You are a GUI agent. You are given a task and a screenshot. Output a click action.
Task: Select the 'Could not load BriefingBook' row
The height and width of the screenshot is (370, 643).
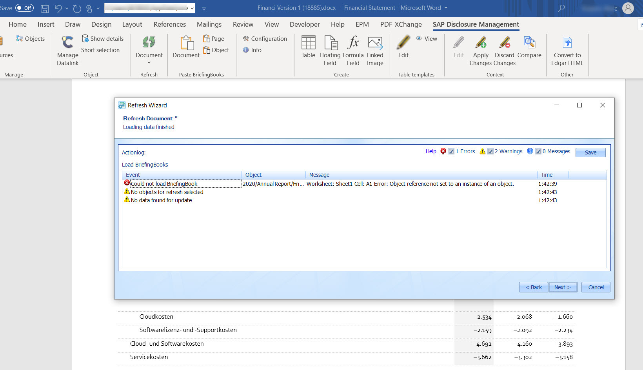point(364,184)
